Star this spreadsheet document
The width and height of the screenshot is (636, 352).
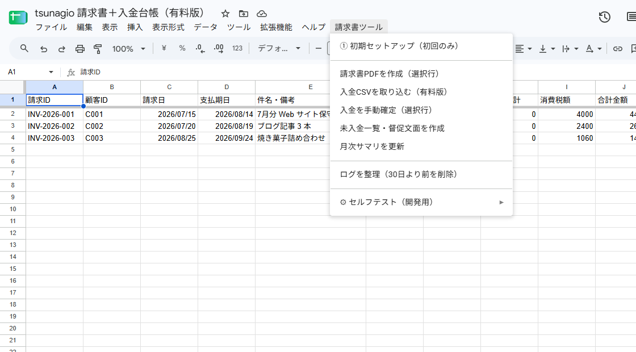pyautogui.click(x=225, y=14)
